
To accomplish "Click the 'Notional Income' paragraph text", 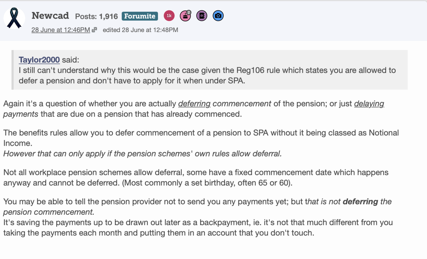I will (x=201, y=133).
